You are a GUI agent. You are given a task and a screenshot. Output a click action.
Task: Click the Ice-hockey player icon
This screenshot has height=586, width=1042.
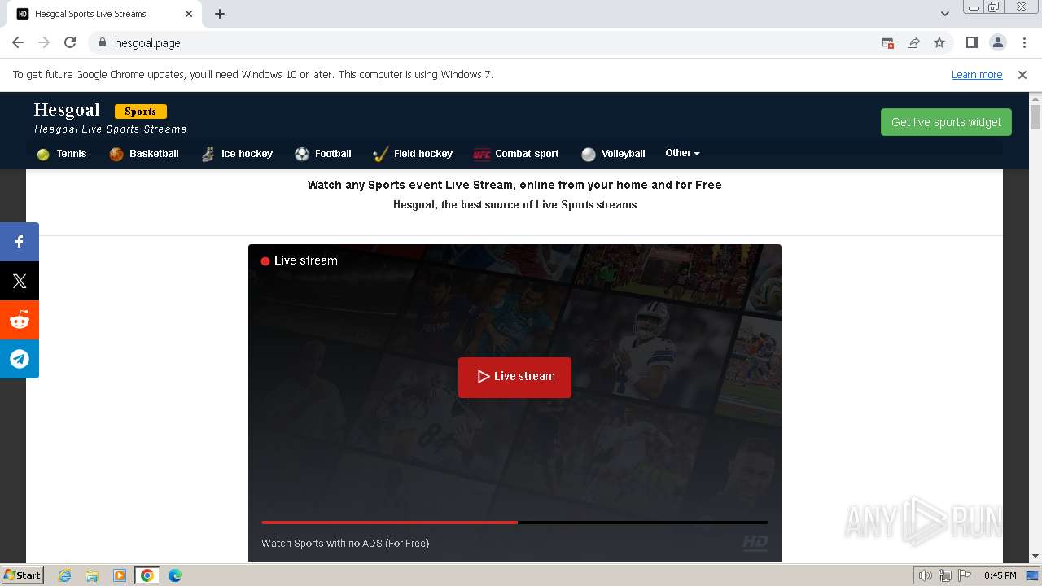pos(208,154)
